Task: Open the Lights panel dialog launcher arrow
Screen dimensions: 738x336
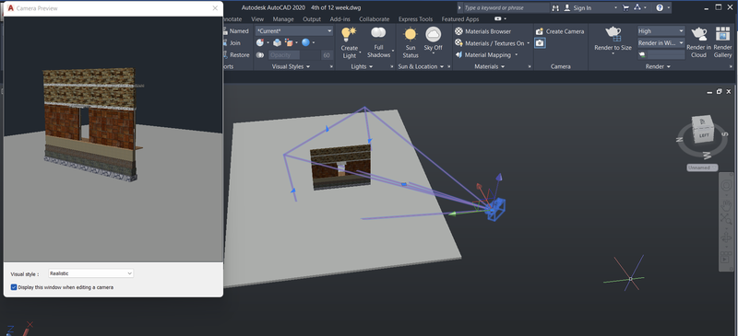Action: pyautogui.click(x=391, y=66)
